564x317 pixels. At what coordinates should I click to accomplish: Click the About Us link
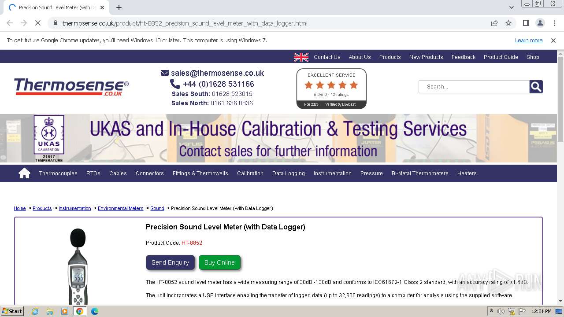click(360, 57)
